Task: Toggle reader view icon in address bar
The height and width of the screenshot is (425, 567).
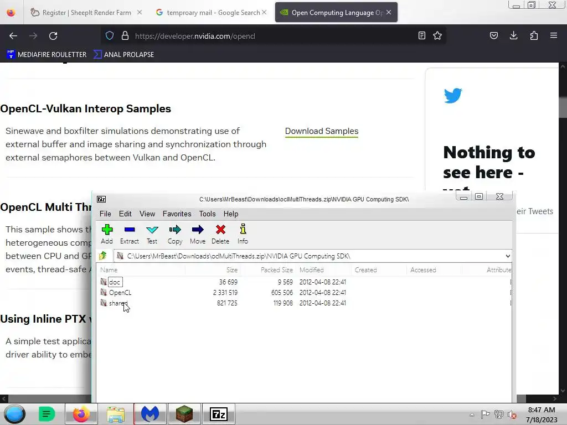Action: pos(421,35)
